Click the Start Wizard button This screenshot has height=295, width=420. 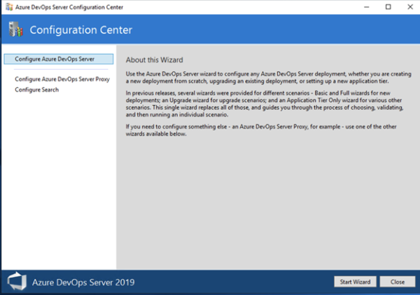click(x=355, y=282)
